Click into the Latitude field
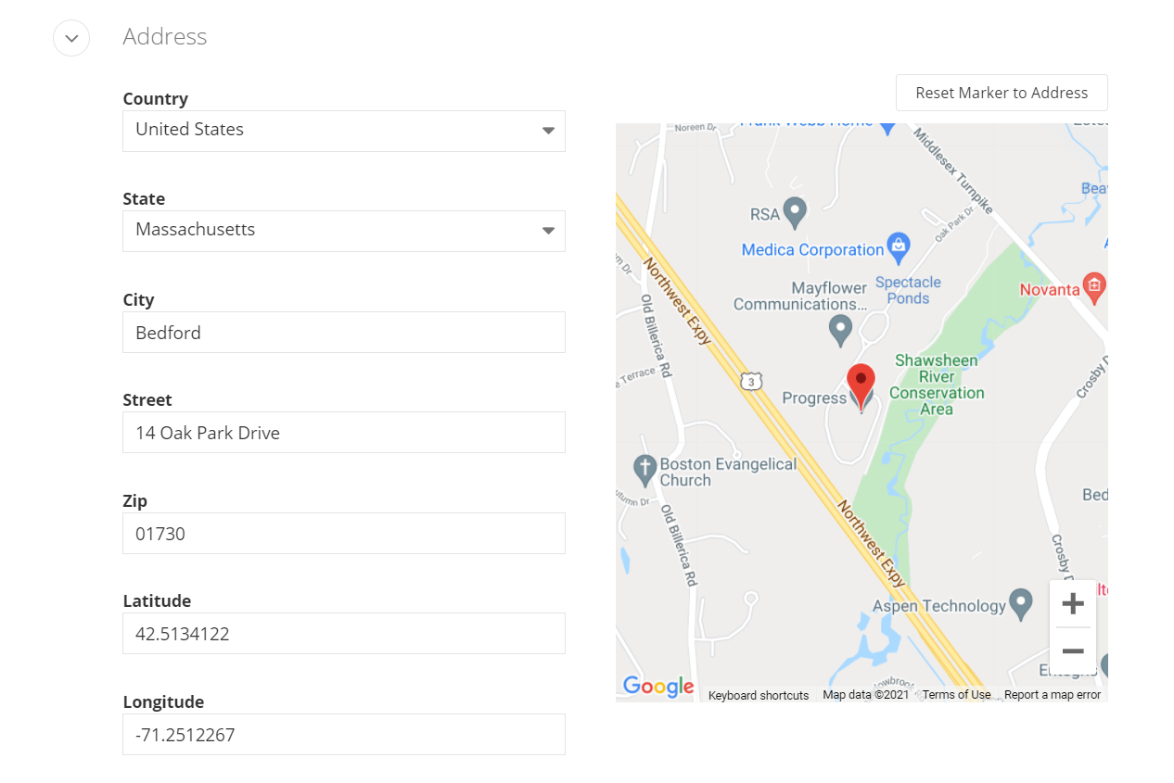Image resolution: width=1174 pixels, height=783 pixels. pos(344,633)
